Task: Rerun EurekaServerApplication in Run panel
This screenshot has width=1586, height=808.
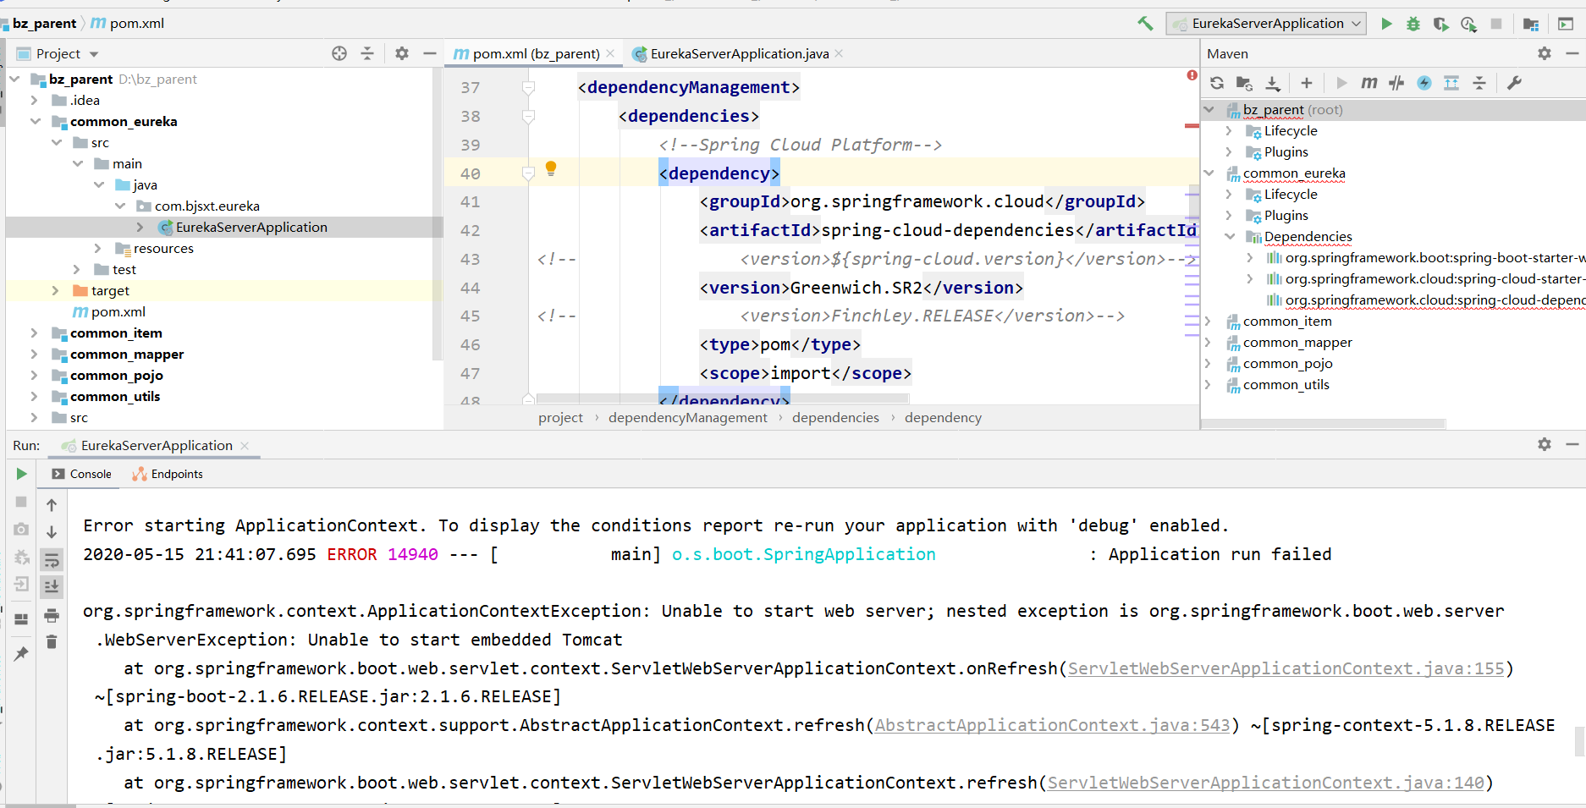Action: click(x=21, y=474)
